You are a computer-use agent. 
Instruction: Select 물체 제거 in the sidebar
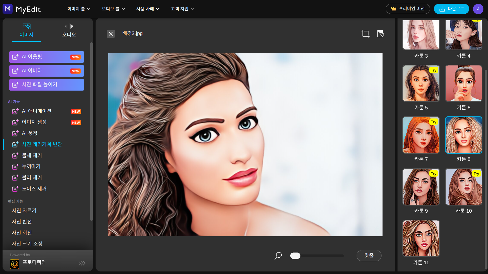pos(32,155)
